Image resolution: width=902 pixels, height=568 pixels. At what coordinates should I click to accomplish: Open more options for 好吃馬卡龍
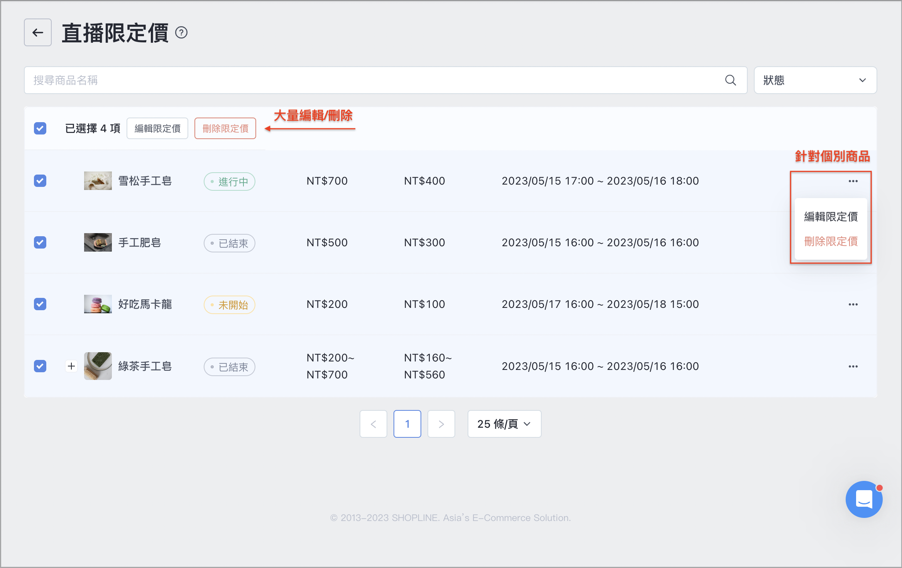point(853,304)
